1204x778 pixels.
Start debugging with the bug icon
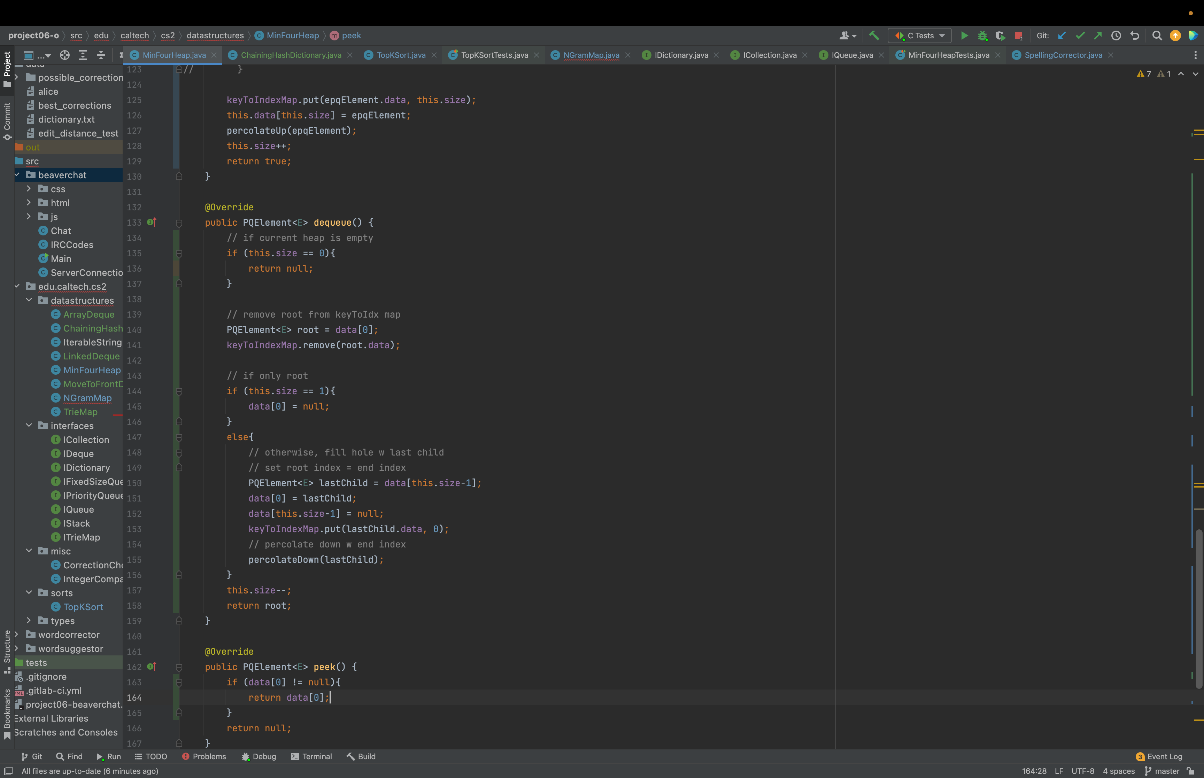point(982,36)
